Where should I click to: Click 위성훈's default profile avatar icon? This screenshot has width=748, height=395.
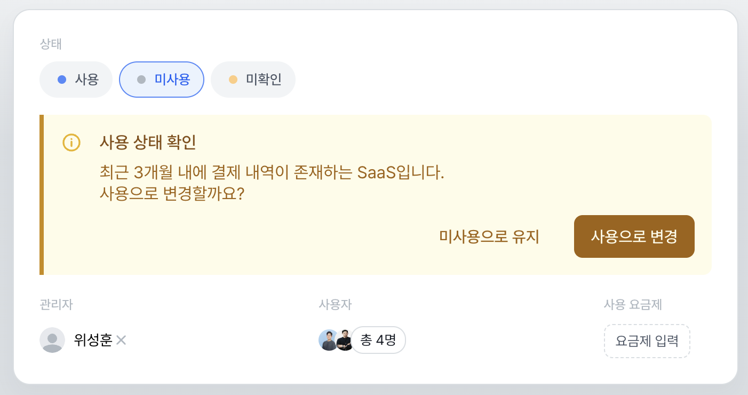(x=52, y=340)
